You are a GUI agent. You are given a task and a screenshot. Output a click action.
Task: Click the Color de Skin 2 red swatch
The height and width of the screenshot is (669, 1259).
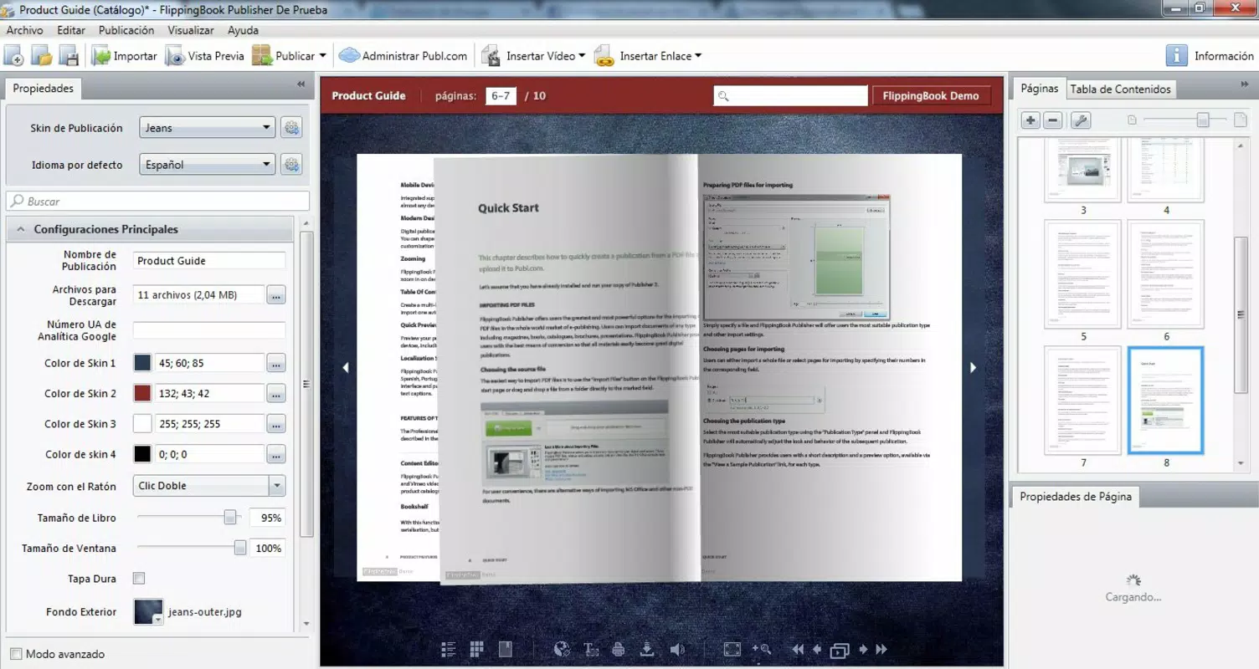(142, 393)
